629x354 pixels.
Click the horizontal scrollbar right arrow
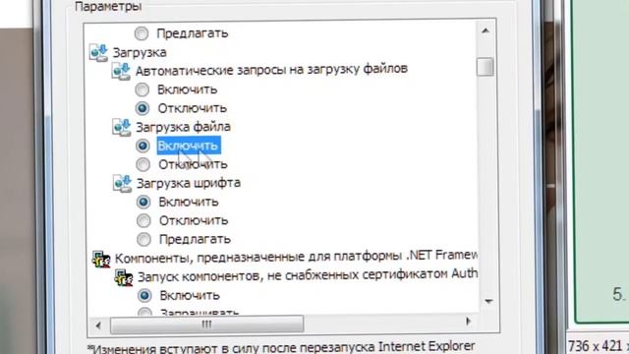pos(468,322)
